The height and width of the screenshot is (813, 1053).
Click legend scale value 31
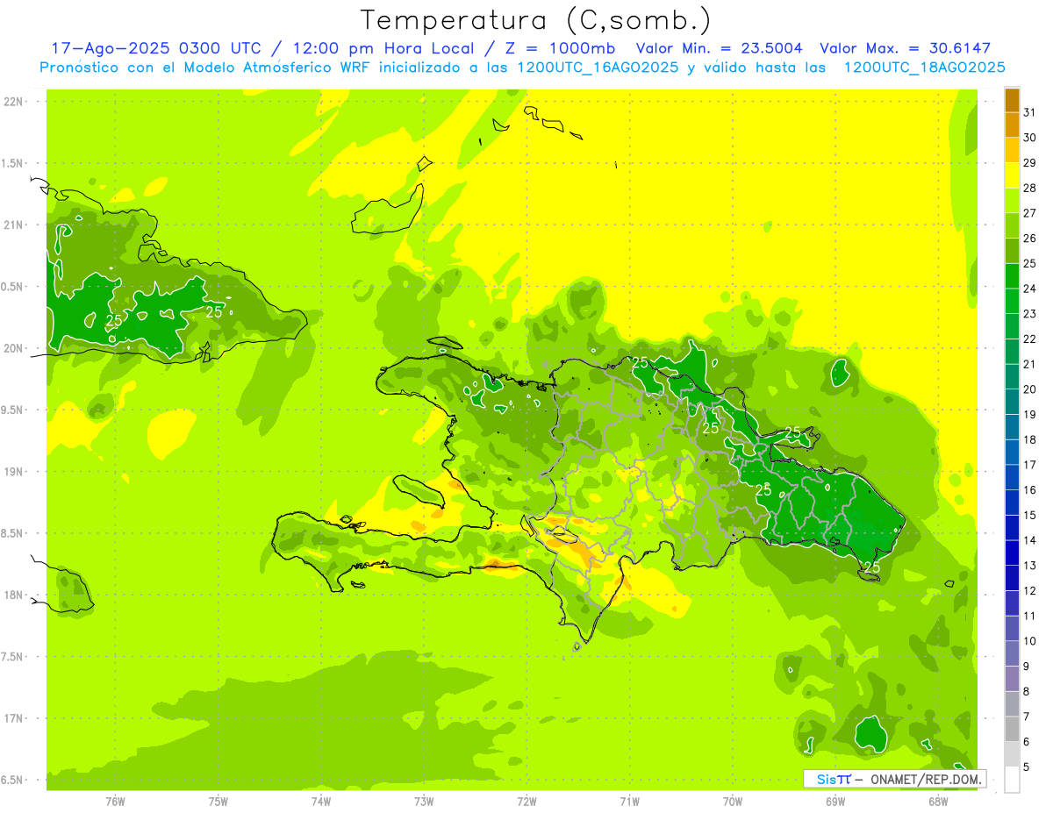pyautogui.click(x=1030, y=112)
